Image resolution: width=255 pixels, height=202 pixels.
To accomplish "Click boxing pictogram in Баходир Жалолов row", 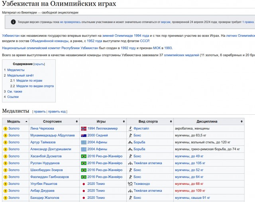I will (130, 198).
